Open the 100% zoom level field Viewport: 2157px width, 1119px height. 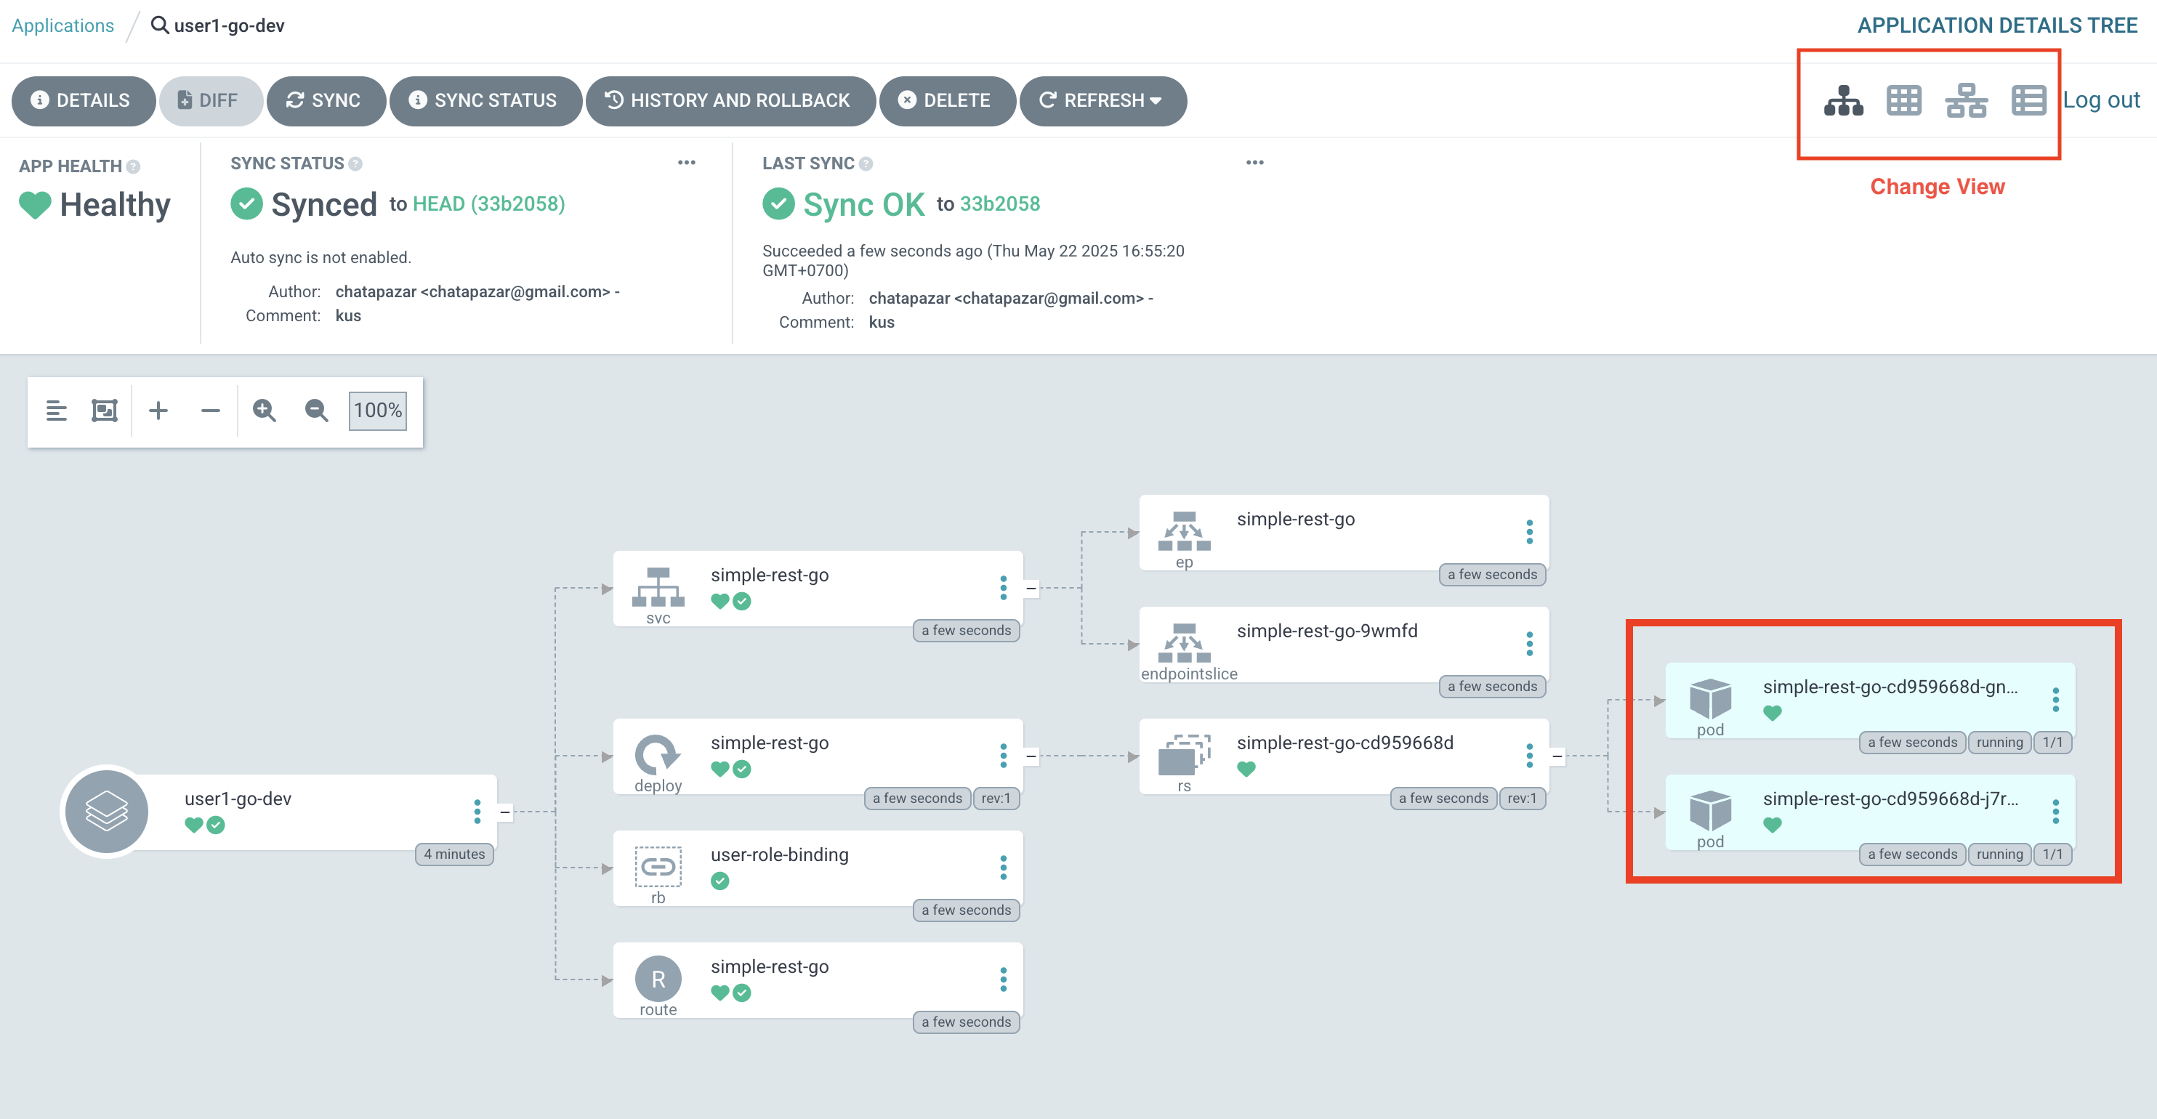pyautogui.click(x=378, y=410)
